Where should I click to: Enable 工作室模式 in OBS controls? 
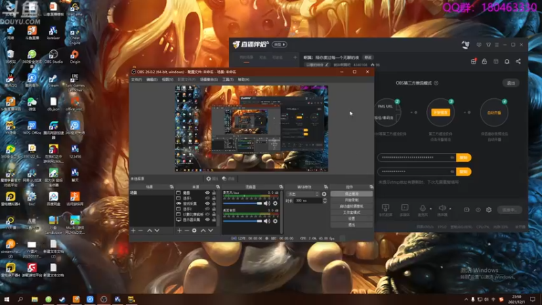(352, 213)
